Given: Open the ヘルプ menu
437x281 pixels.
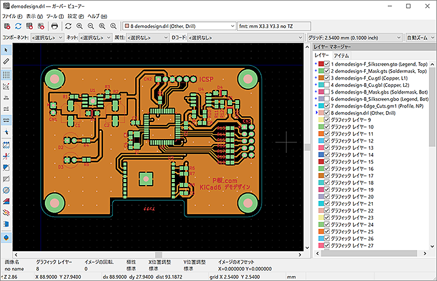Looking at the screenshot, I should pyautogui.click(x=97, y=15).
